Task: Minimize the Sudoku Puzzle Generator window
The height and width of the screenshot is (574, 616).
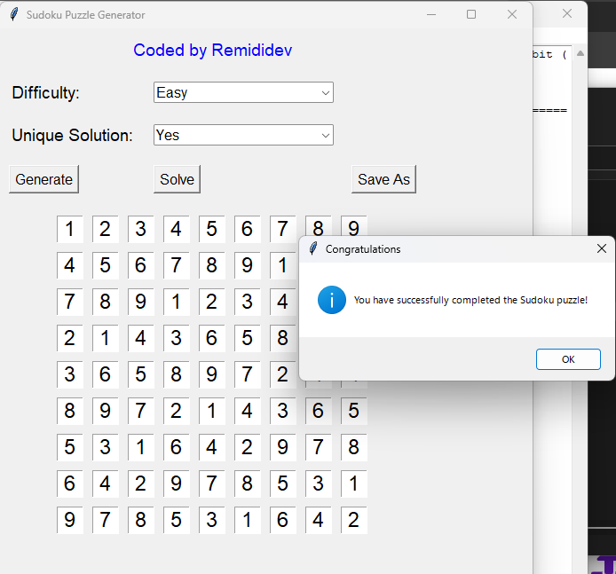Action: (x=430, y=14)
